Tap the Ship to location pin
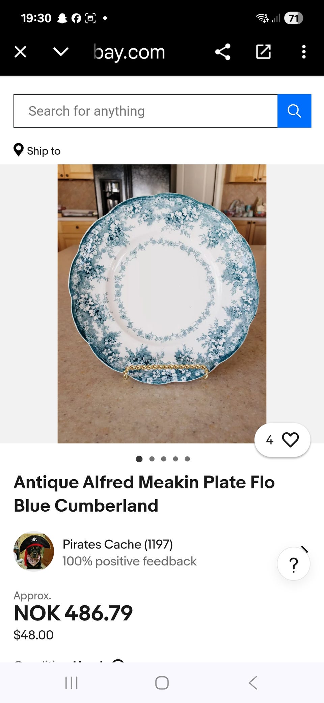Screen dimensions: 324x703 click(19, 150)
